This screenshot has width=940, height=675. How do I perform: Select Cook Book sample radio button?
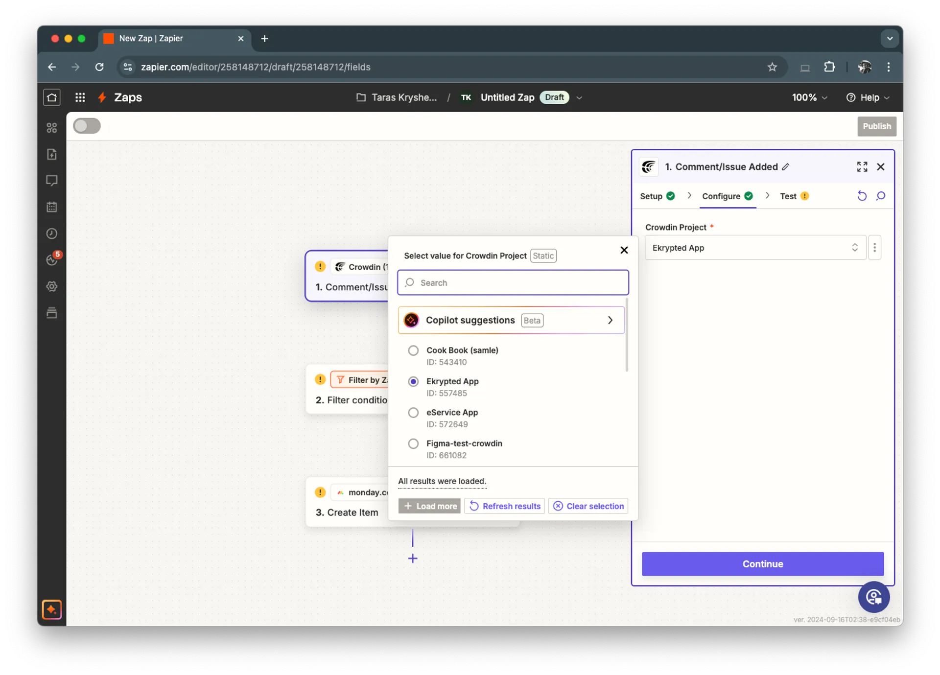[413, 349]
